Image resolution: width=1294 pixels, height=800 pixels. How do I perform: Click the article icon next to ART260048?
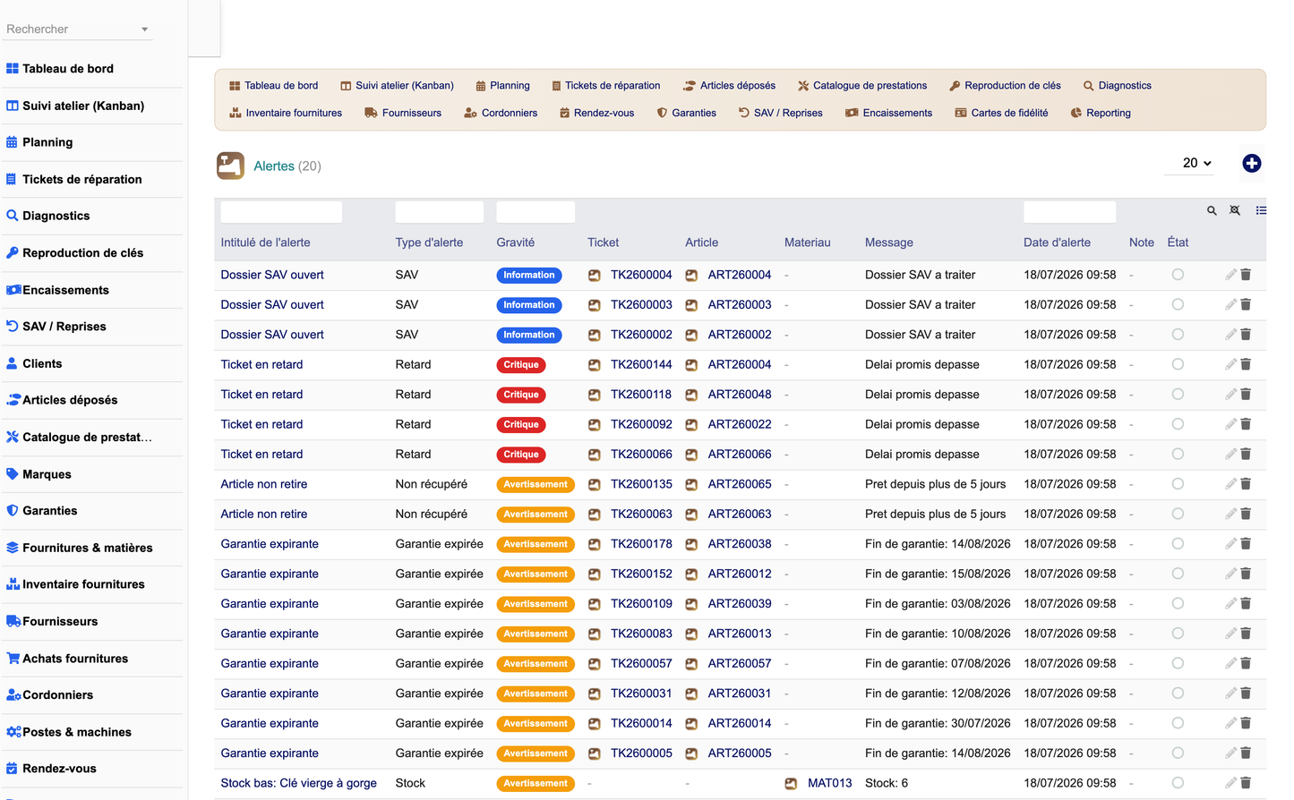click(x=691, y=395)
